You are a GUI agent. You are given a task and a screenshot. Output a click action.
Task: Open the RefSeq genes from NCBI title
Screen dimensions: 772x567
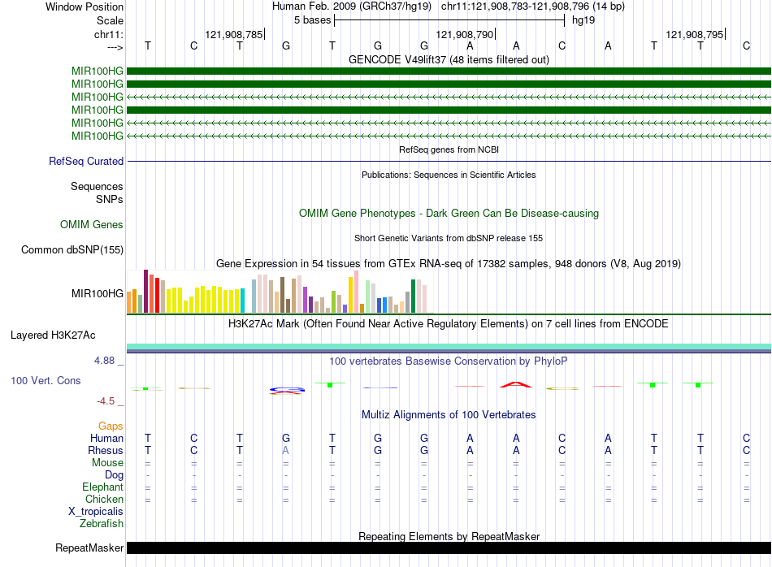449,149
